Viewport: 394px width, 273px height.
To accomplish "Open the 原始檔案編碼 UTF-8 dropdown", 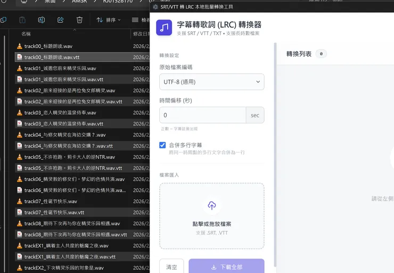I will [x=212, y=82].
